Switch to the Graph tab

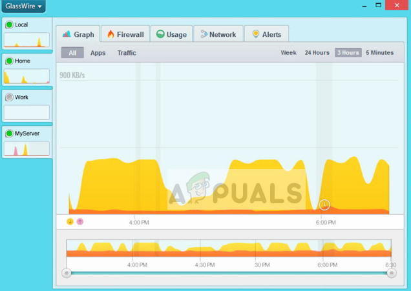tap(78, 34)
